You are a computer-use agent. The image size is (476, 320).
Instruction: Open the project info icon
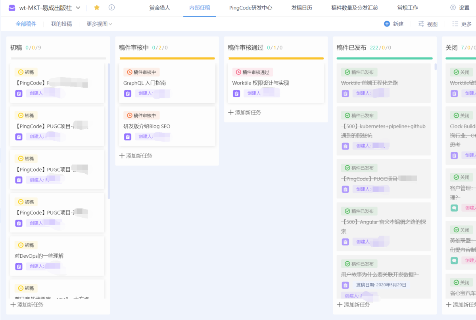(x=112, y=8)
